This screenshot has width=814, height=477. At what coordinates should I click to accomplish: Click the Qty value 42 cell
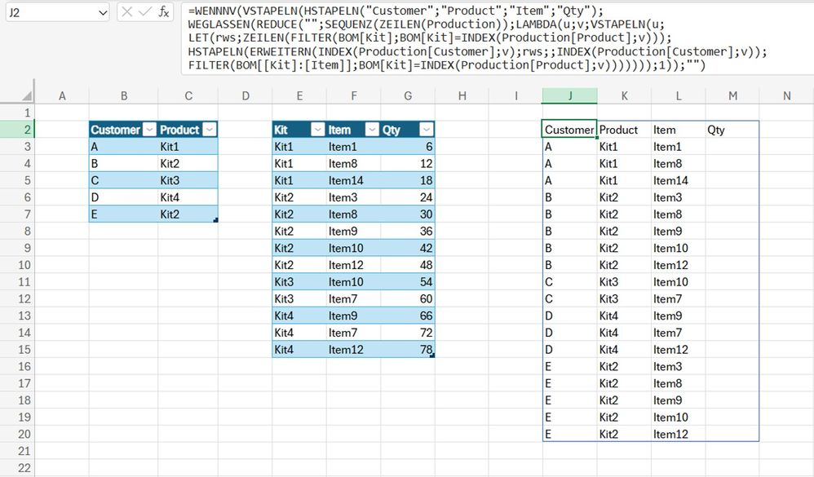click(x=408, y=248)
